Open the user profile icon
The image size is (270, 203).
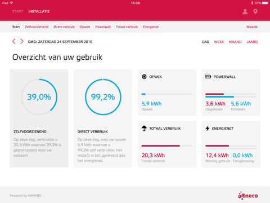245,11
